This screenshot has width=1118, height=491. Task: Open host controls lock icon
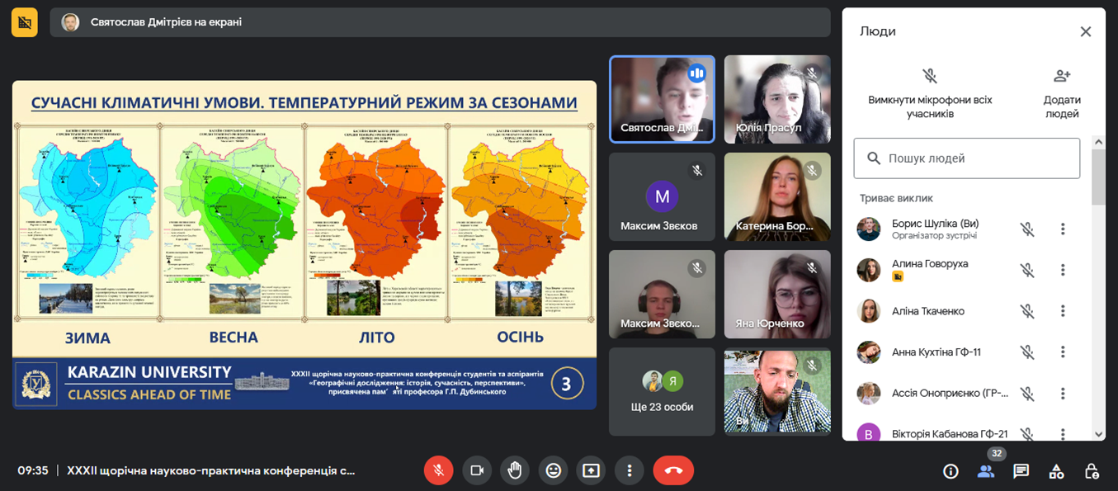click(1092, 471)
